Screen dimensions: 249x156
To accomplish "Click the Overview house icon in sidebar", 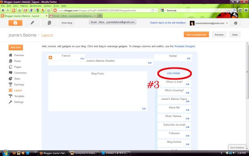I will [x=11, y=55].
